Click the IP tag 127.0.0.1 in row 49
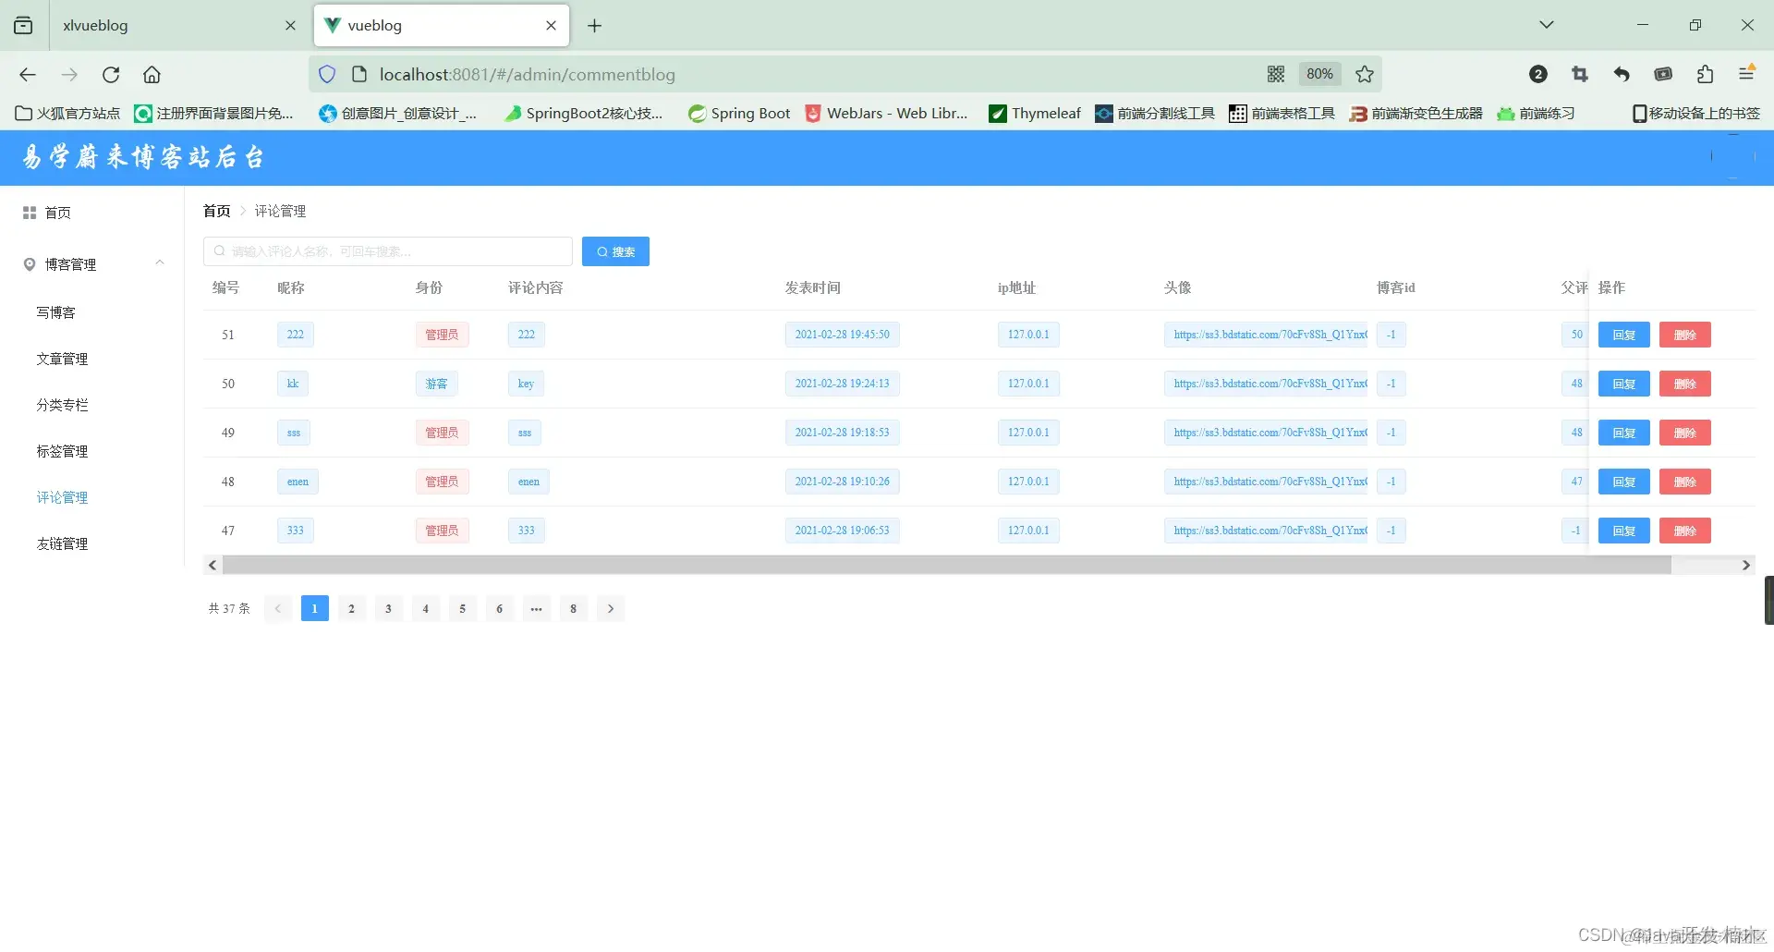1774x952 pixels. click(x=1028, y=433)
